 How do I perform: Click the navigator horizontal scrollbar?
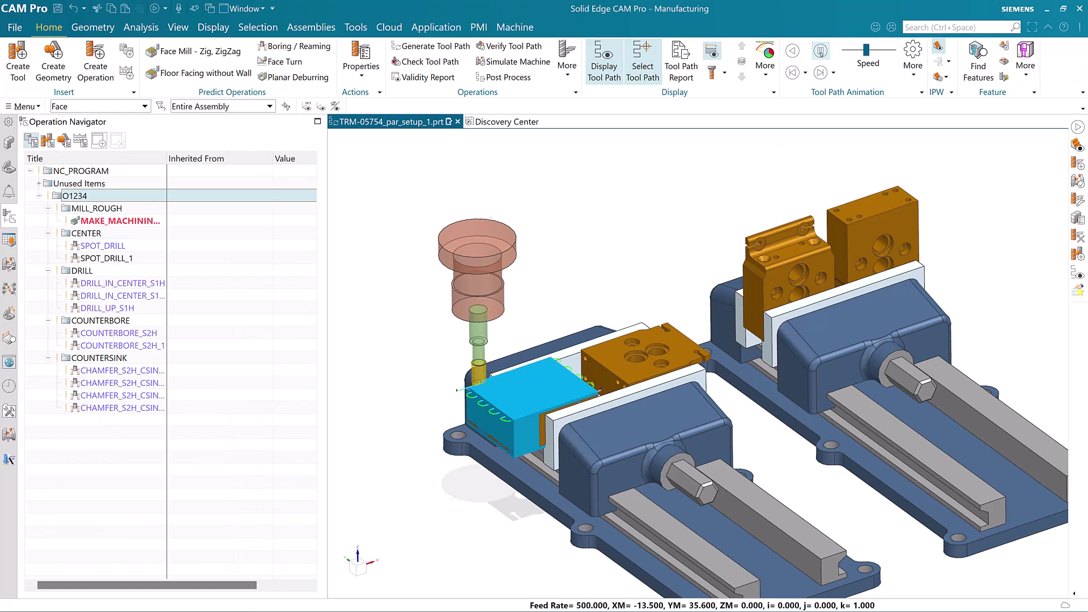tap(147, 585)
